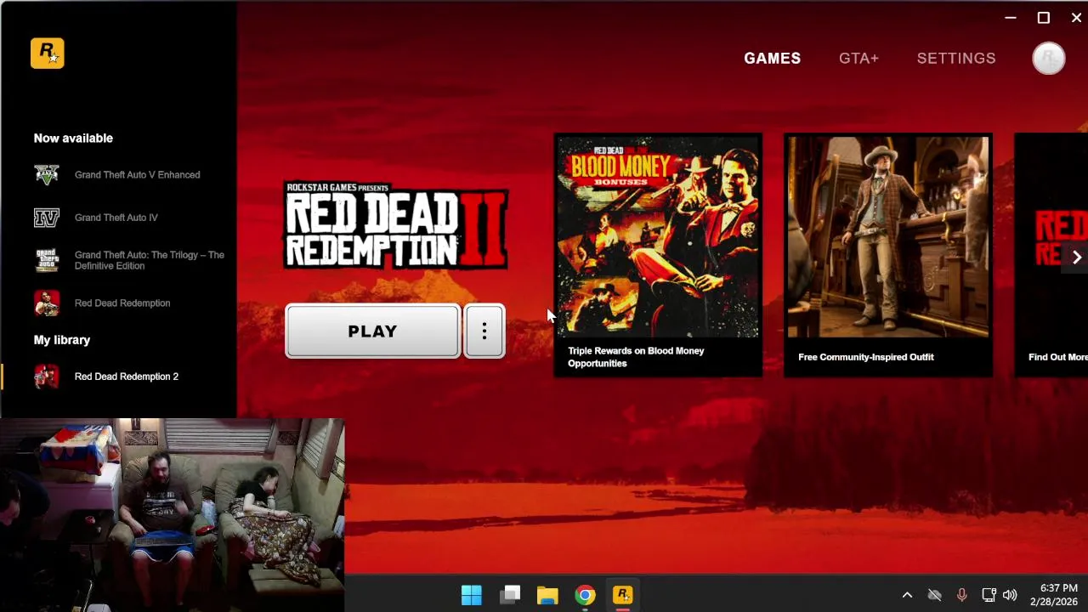Open the display cast tray icon

989,595
